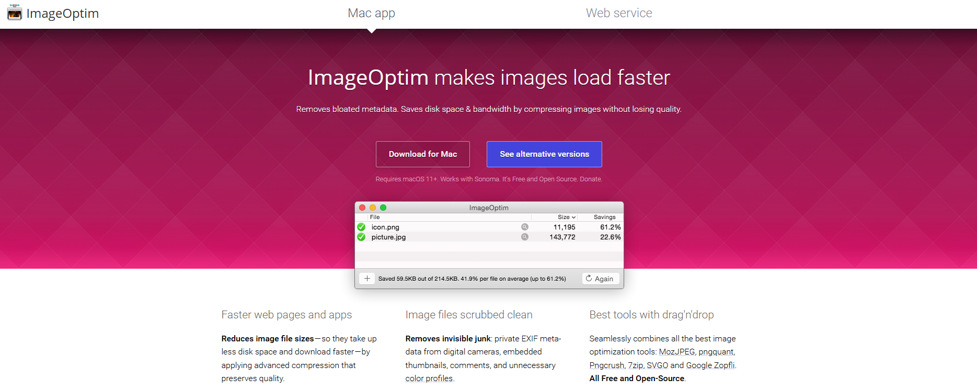Open the SVGO link
The height and width of the screenshot is (390, 977).
click(658, 365)
